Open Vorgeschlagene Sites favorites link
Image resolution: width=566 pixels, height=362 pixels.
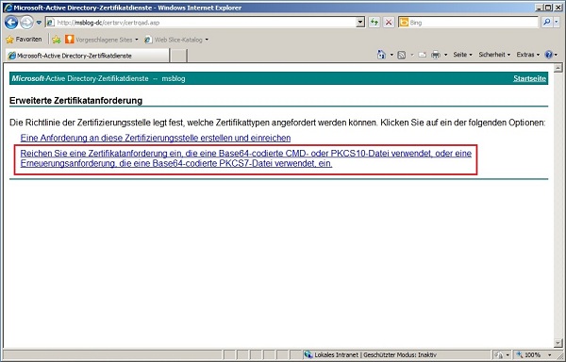coord(102,40)
